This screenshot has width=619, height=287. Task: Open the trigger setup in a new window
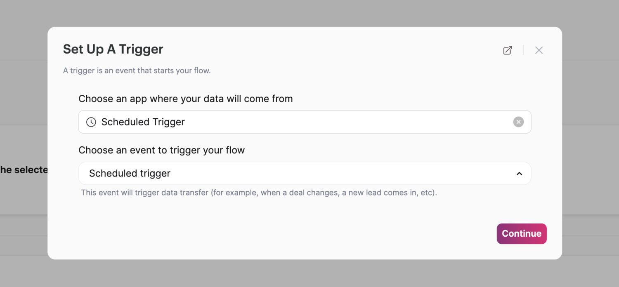(x=508, y=50)
